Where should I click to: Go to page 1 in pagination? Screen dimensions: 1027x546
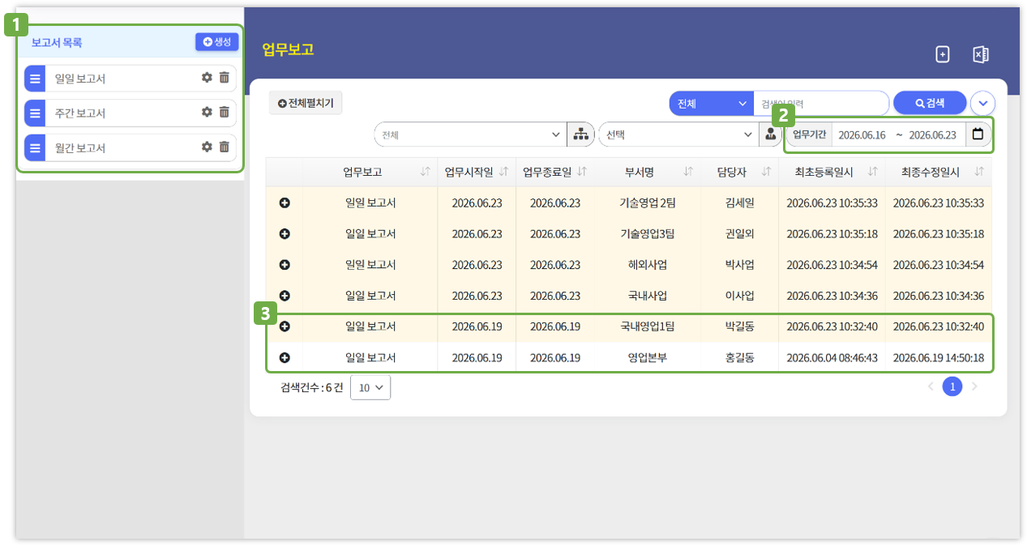click(952, 387)
